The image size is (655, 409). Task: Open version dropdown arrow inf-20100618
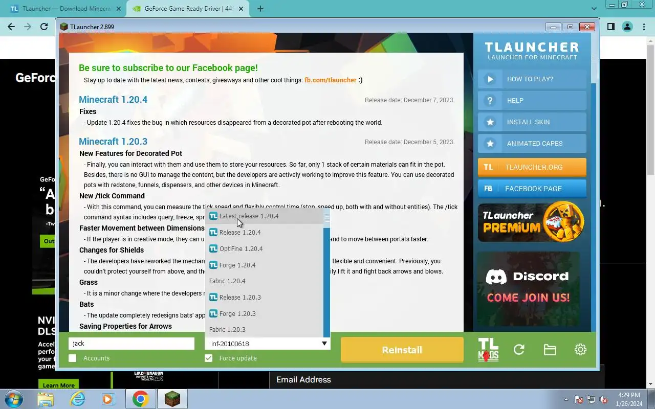[x=324, y=344]
